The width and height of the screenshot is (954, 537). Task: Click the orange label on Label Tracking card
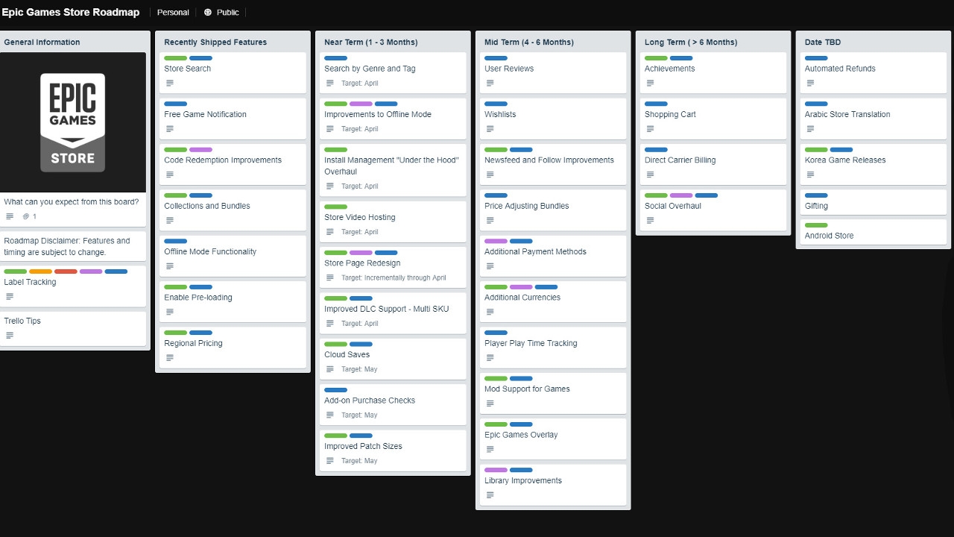point(40,271)
